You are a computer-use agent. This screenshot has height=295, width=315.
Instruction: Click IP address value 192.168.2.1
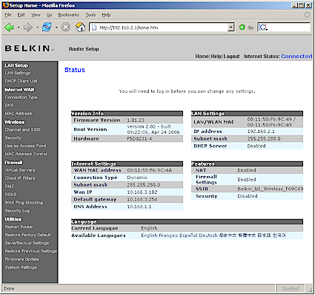(261, 132)
